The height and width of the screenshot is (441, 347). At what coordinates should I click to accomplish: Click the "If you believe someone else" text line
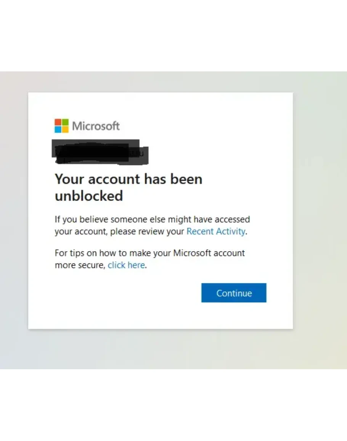point(152,220)
